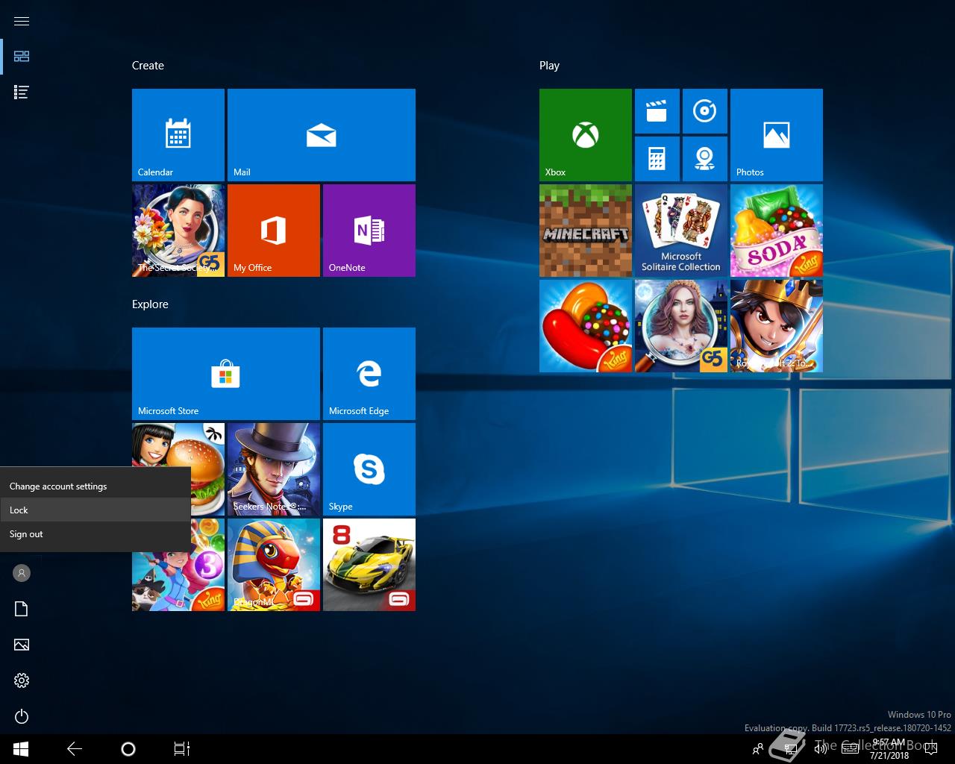Open the volume speaker tray icon
Screen dimensions: 955x764
(x=821, y=749)
